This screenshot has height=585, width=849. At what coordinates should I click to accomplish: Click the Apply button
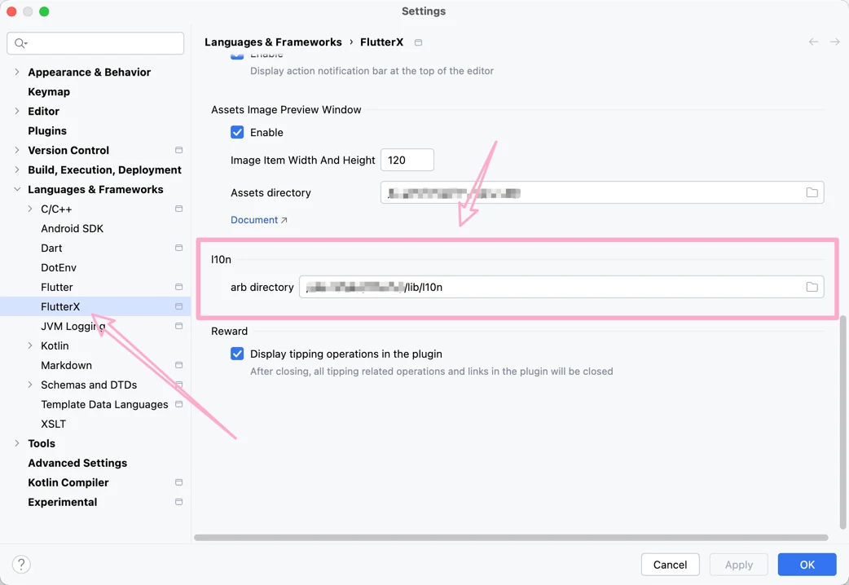[x=738, y=565]
